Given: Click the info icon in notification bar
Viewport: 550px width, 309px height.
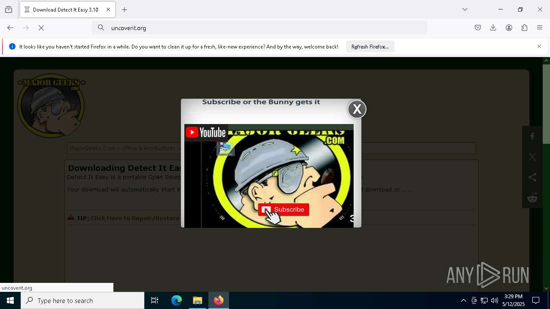Looking at the screenshot, I should (x=12, y=46).
